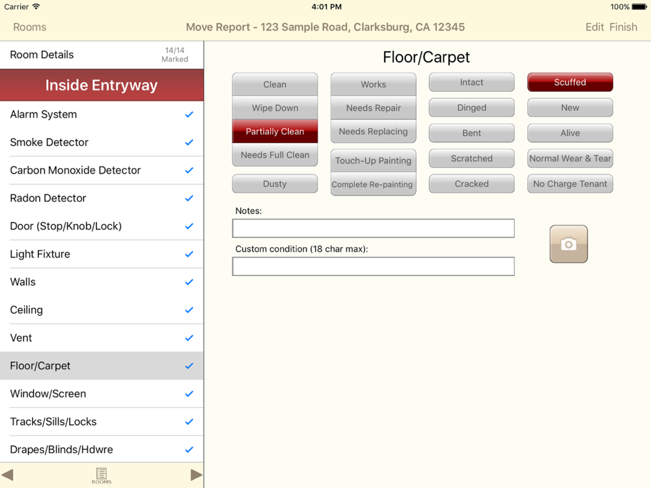Open the Window/Screen item
The height and width of the screenshot is (488, 651).
pos(102,394)
